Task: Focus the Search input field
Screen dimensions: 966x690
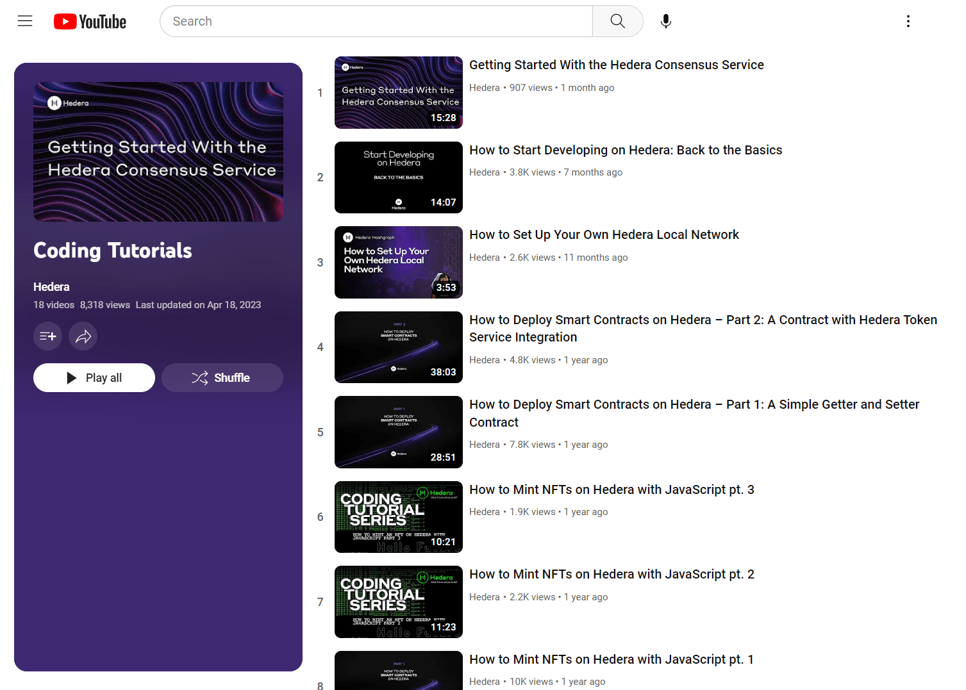Action: pos(376,21)
